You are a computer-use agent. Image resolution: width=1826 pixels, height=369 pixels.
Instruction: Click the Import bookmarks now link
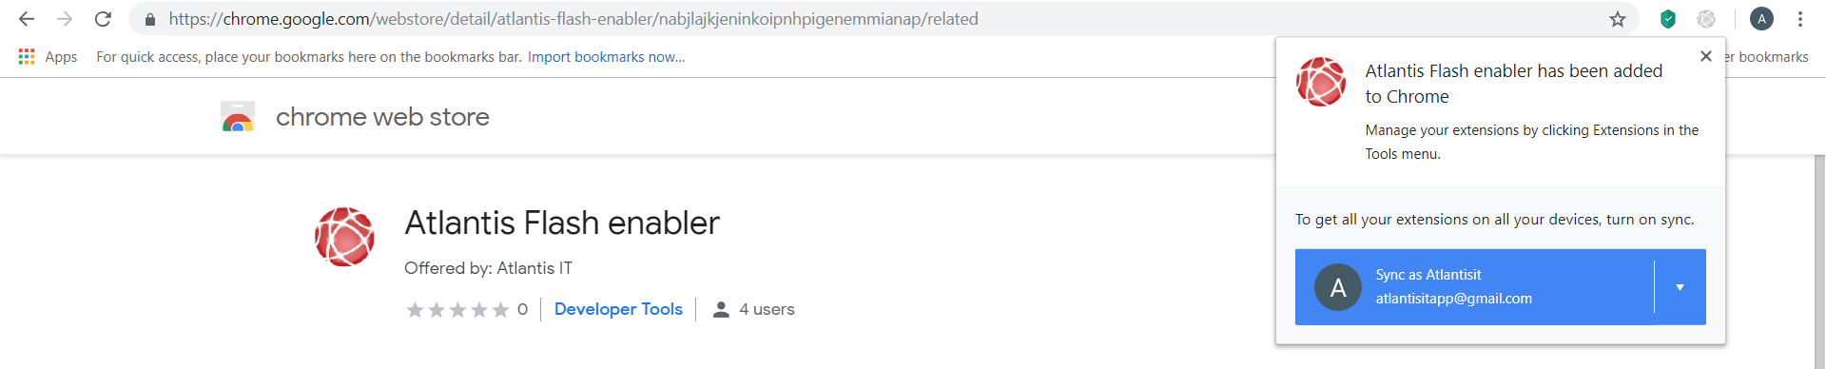click(606, 57)
